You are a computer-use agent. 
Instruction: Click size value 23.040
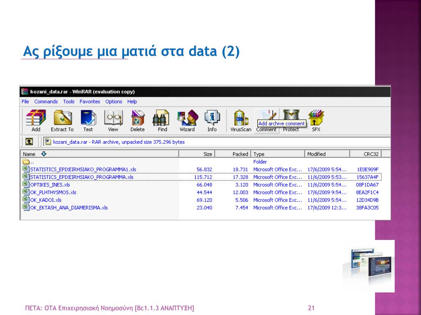204,208
